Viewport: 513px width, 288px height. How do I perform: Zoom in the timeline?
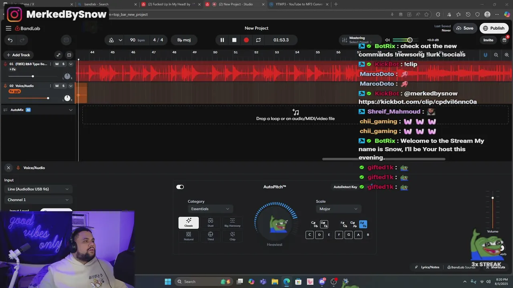click(507, 55)
